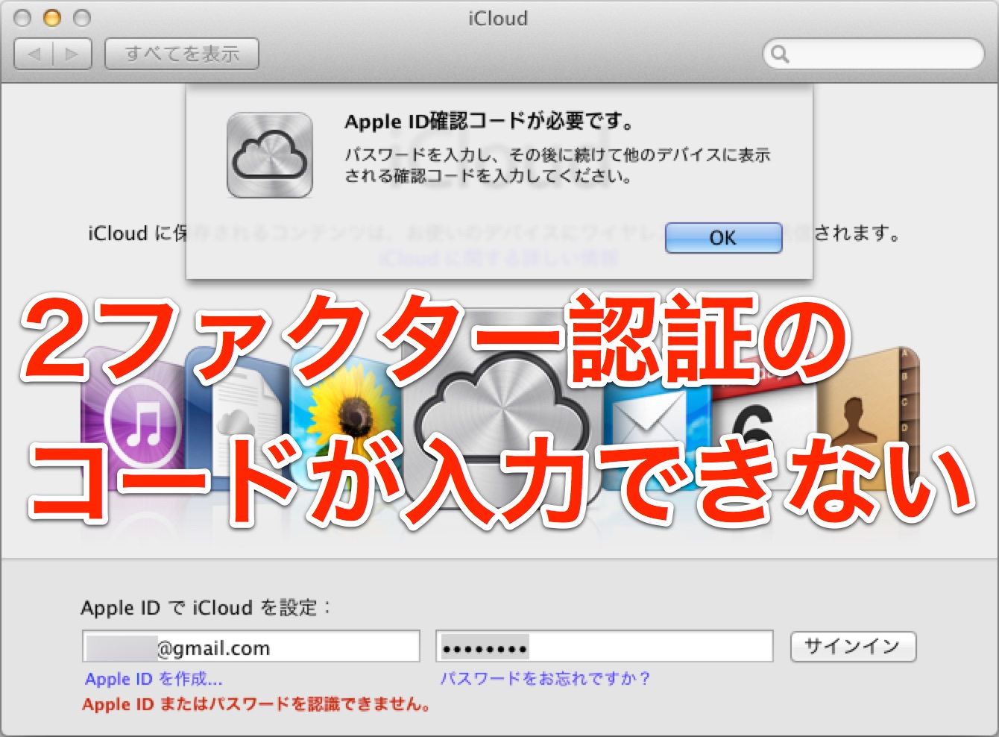Viewport: 999px width, 737px height.
Task: Open the Apple ID を作成 link
Action: [154, 679]
